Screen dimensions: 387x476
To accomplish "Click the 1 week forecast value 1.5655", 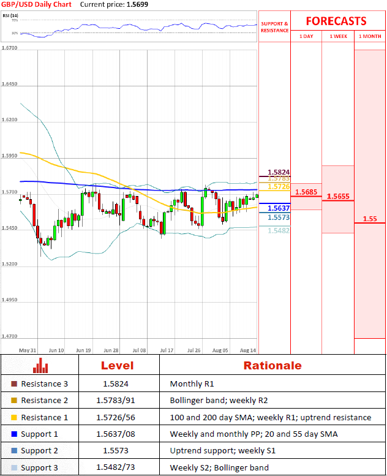I will [338, 197].
